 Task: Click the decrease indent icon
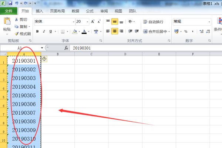coord(130,31)
